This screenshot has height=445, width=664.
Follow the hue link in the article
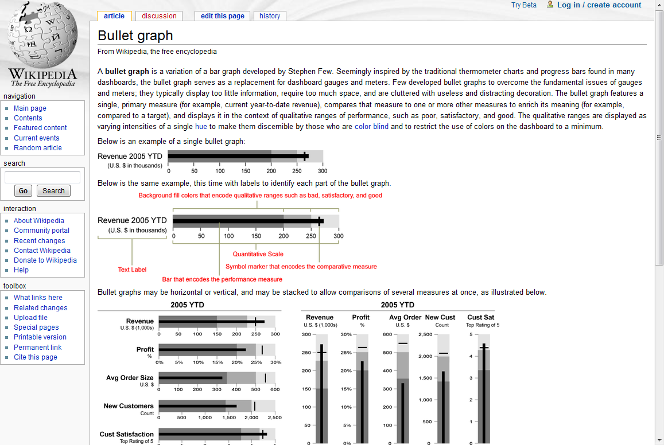click(201, 127)
